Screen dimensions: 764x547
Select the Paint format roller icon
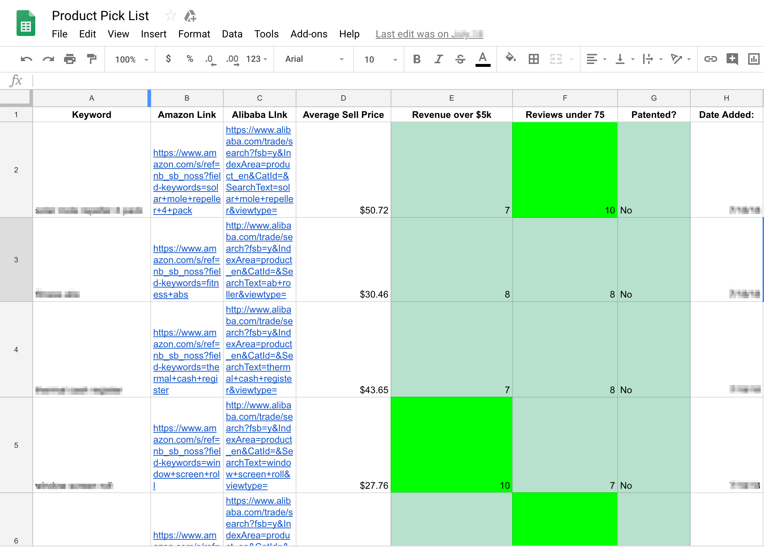click(92, 59)
